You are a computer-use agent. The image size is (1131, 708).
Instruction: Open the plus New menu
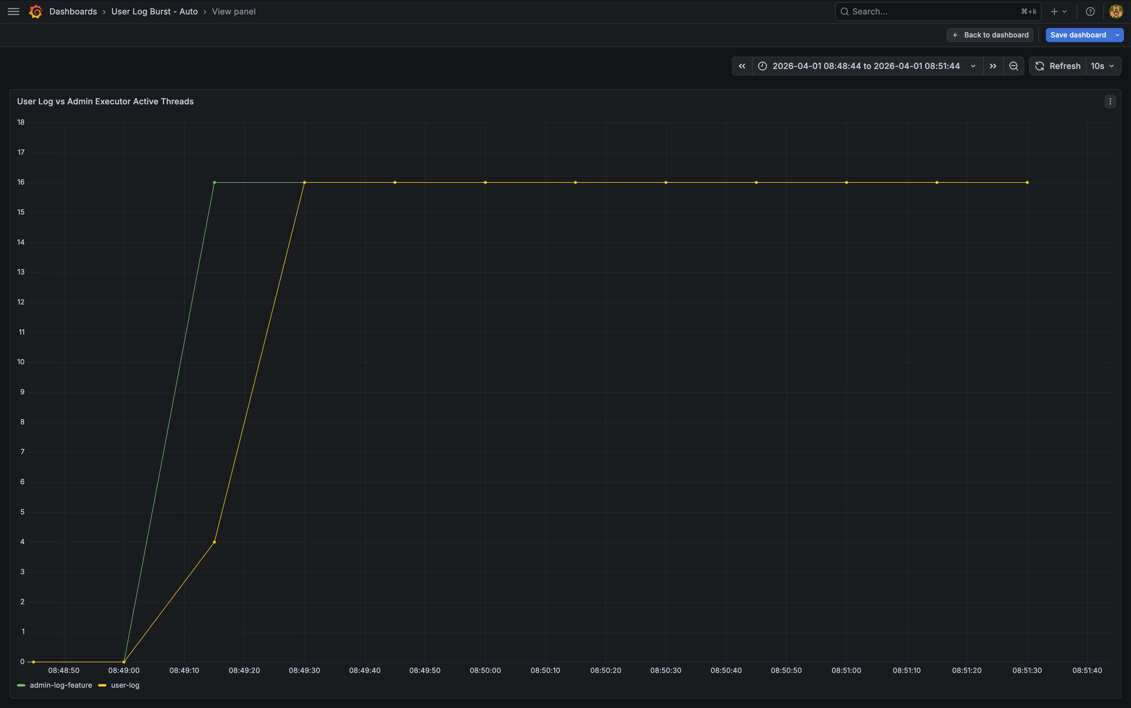pos(1058,12)
